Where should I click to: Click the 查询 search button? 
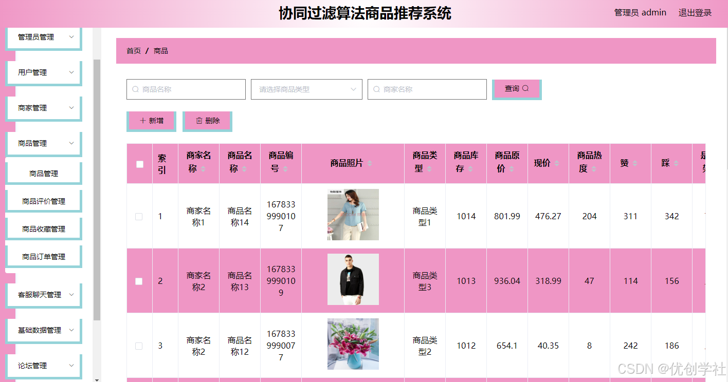coord(516,89)
